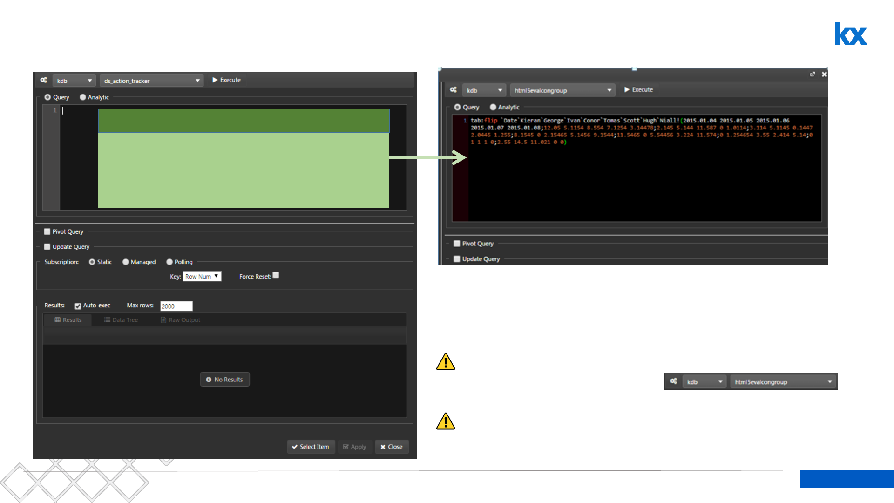Click the lower yellow warning triangle
Screen dimensions: 894x503
445,421
